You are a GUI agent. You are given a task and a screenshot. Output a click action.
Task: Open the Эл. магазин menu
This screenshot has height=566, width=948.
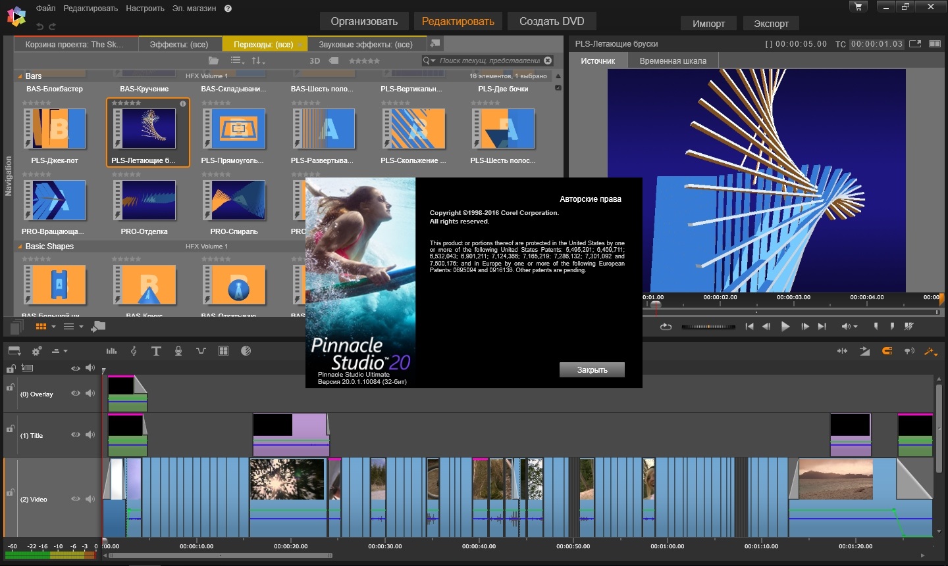coord(194,9)
